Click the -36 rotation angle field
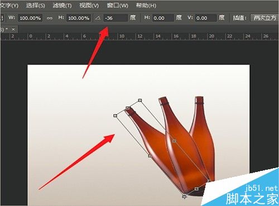Image resolution: width=279 pixels, height=206 pixels. coord(116,18)
